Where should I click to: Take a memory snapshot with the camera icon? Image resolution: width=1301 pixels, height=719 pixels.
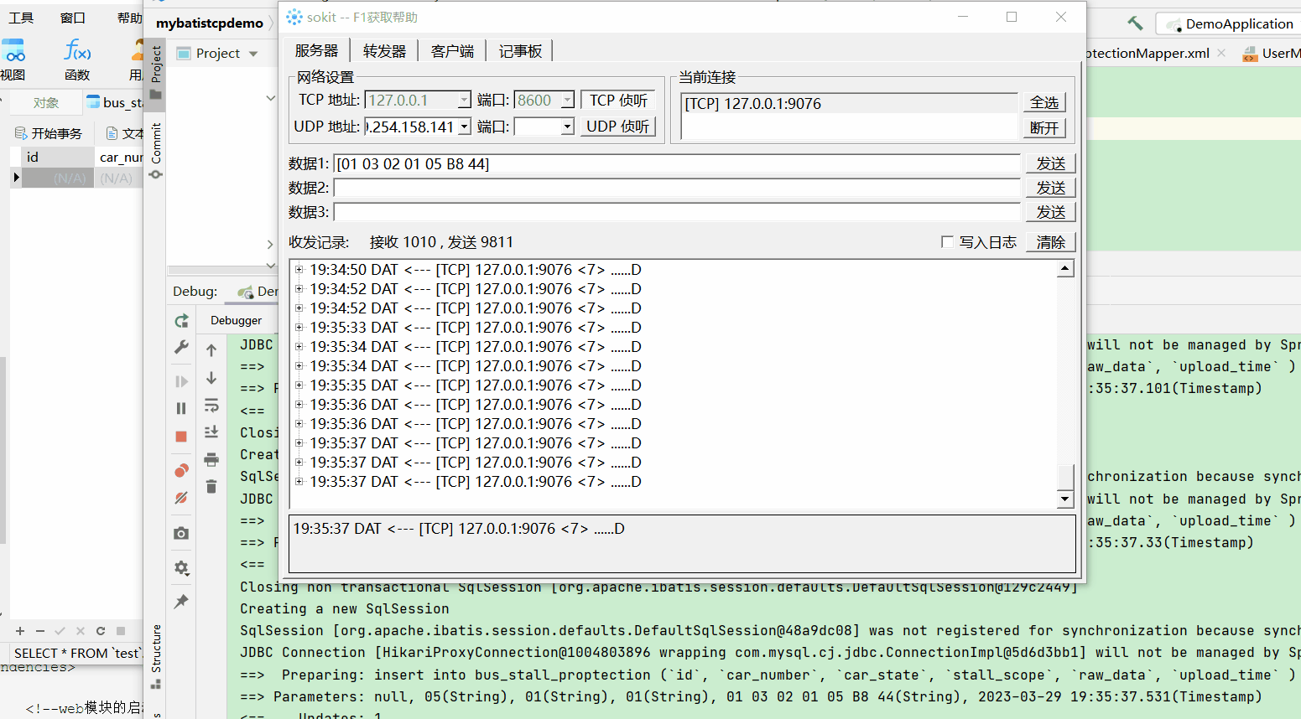[181, 532]
